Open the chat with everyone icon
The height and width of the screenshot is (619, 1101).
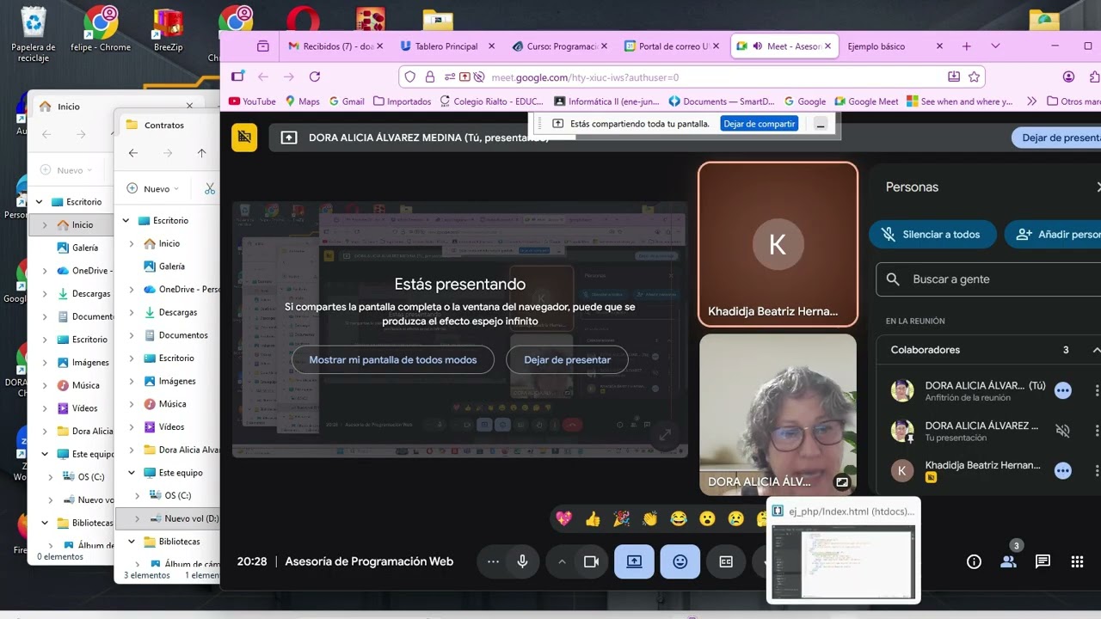(1043, 561)
